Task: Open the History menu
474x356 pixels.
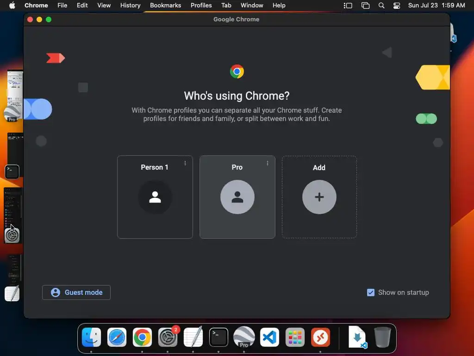Action: 130,6
